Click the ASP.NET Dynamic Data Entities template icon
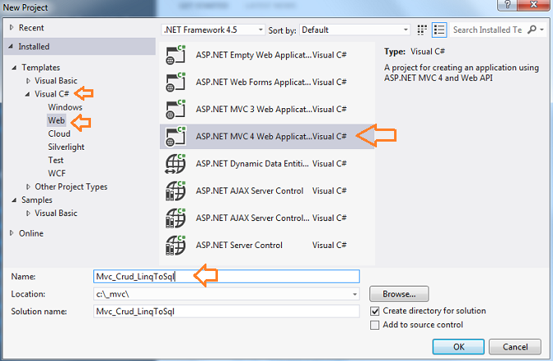553x361 pixels. tap(175, 164)
